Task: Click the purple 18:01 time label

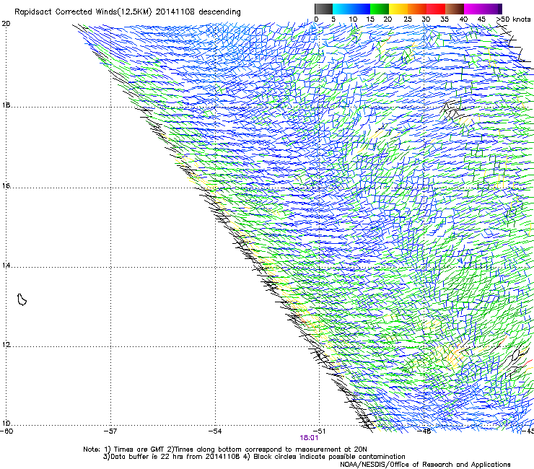Action: pos(309,438)
